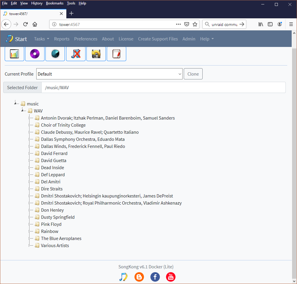Click the Pocket save icon in address bar
Screen dimensions: 297x284
click(x=187, y=24)
